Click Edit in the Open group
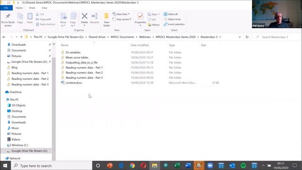Image resolution: width=302 pixels, height=170 pixels. coord(152,19)
